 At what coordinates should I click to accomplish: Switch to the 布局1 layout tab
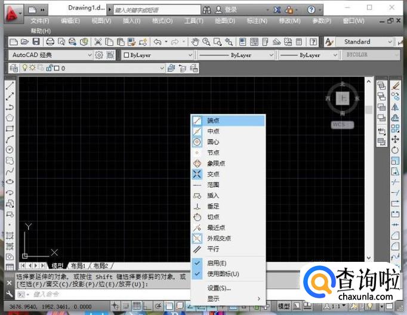(78, 265)
